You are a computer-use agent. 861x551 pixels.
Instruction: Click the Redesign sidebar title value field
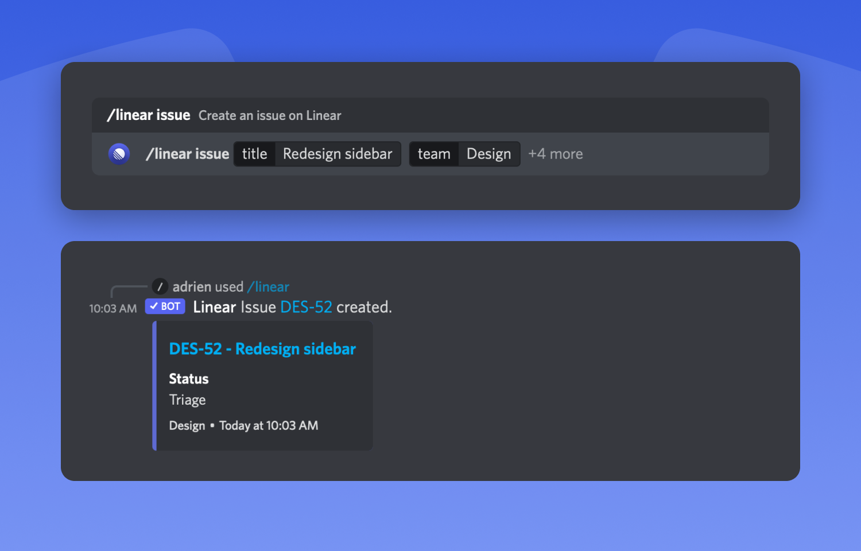pyautogui.click(x=338, y=154)
